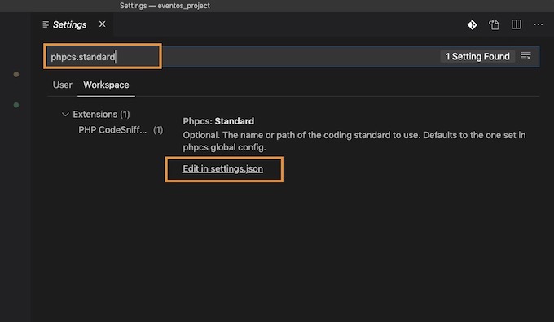
Task: Open the More Actions ellipsis menu
Action: click(x=538, y=24)
